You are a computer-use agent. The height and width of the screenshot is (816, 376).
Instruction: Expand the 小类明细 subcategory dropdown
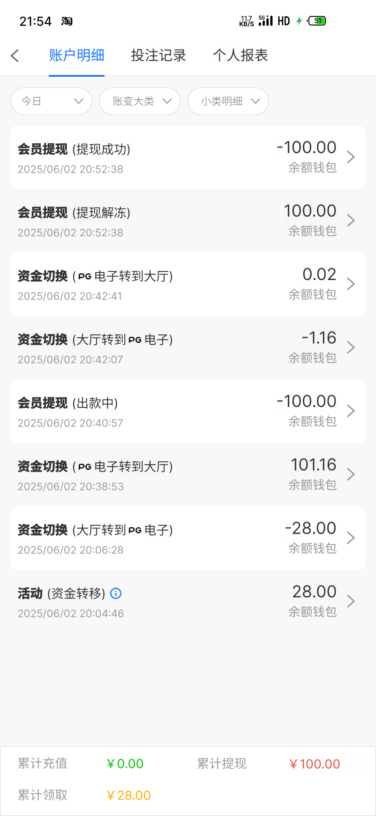(x=228, y=101)
